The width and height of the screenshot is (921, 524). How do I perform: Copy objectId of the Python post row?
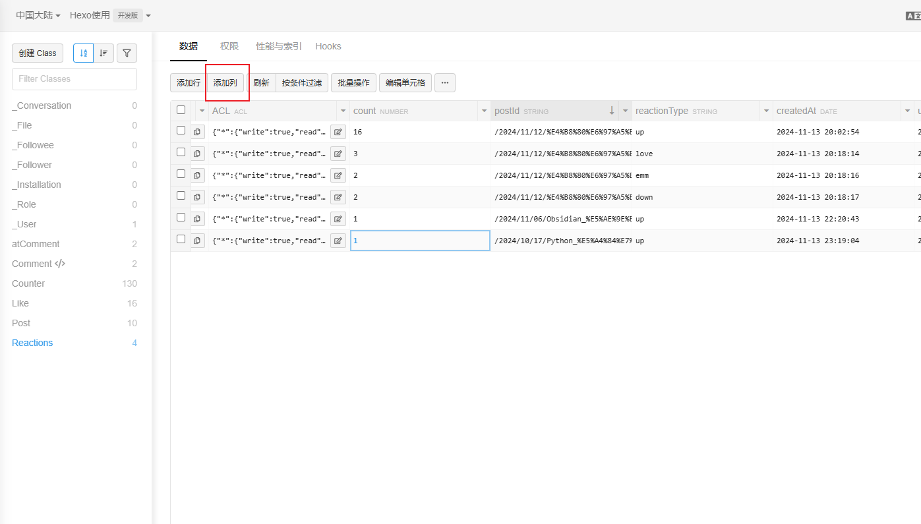pyautogui.click(x=197, y=241)
